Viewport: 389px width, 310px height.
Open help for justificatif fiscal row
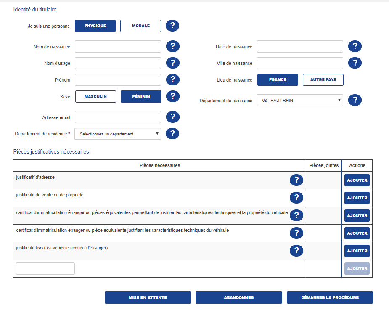[x=296, y=251]
